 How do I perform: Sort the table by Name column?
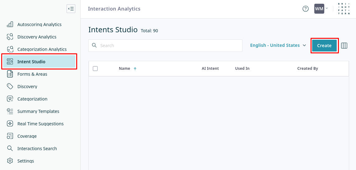click(124, 69)
